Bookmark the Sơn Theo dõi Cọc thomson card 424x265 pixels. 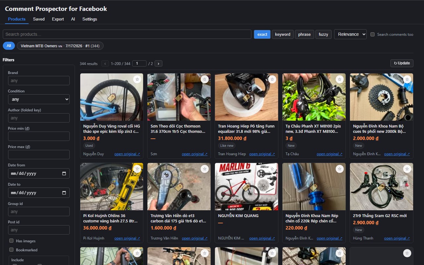[x=205, y=79]
